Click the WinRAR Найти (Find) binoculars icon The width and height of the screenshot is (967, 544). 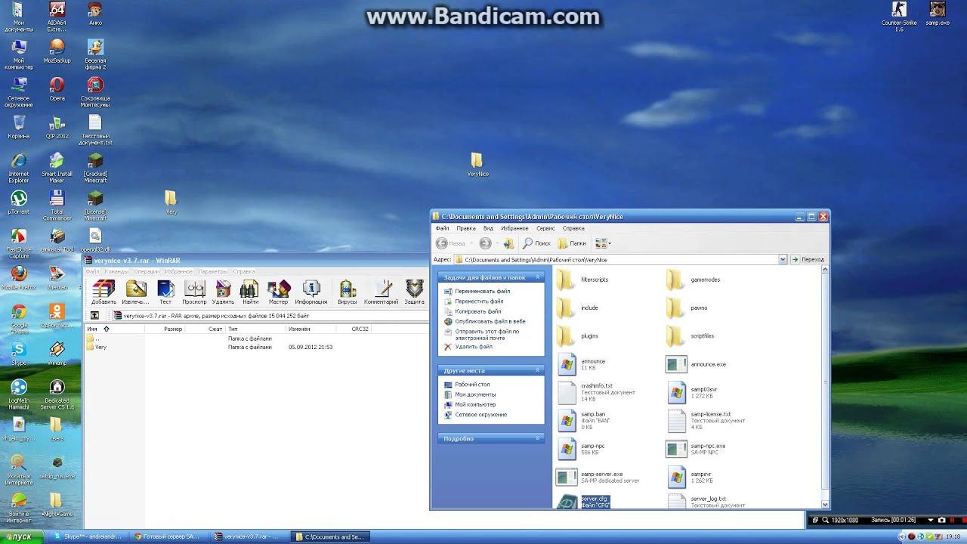click(x=250, y=292)
